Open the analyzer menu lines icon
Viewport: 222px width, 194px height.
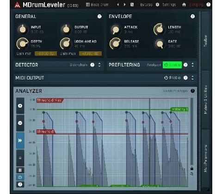20,158
